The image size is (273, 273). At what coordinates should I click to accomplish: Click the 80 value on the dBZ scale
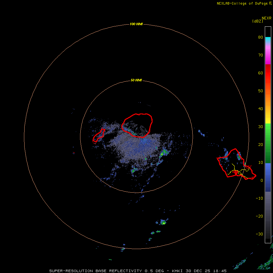(261, 37)
